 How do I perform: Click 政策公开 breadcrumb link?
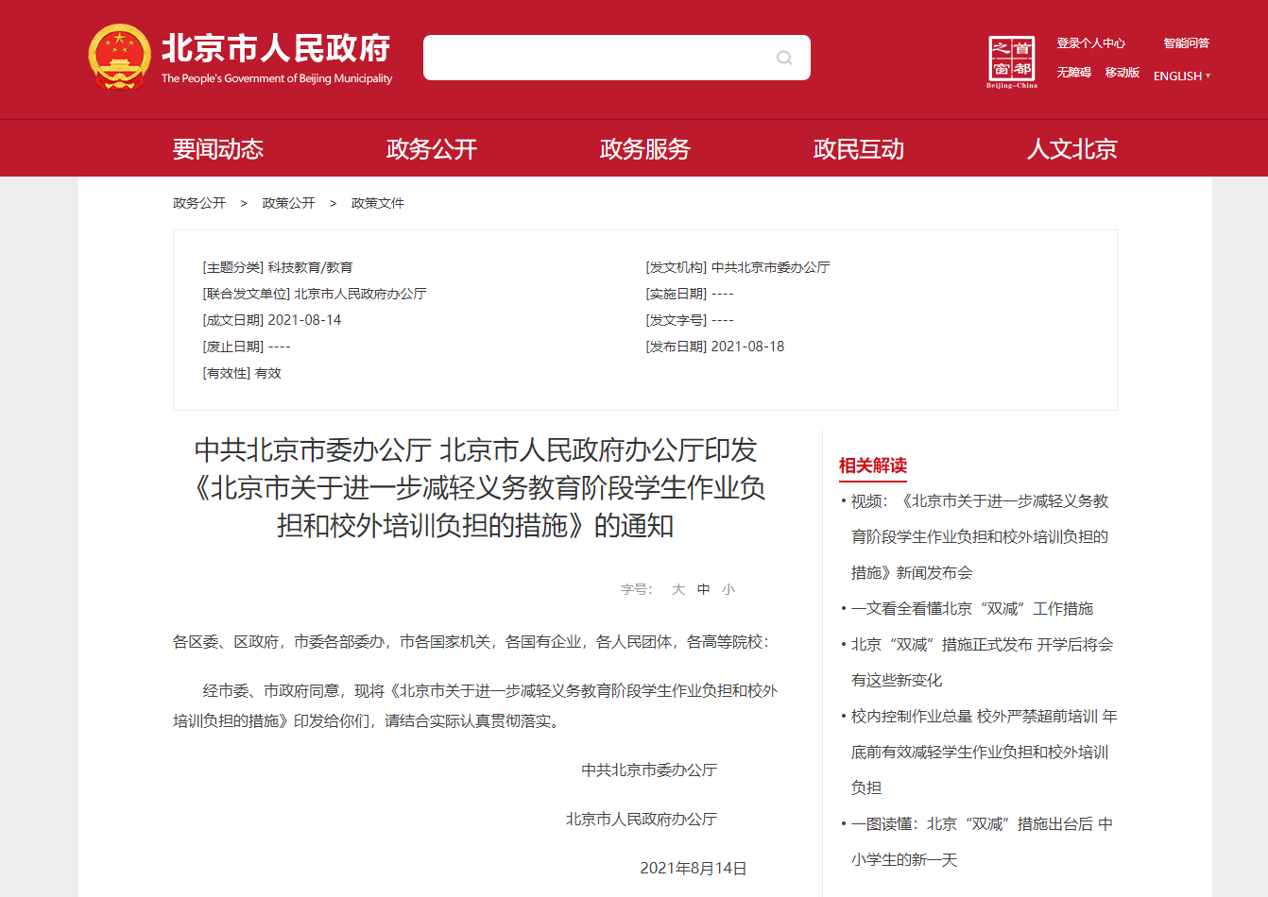point(288,203)
